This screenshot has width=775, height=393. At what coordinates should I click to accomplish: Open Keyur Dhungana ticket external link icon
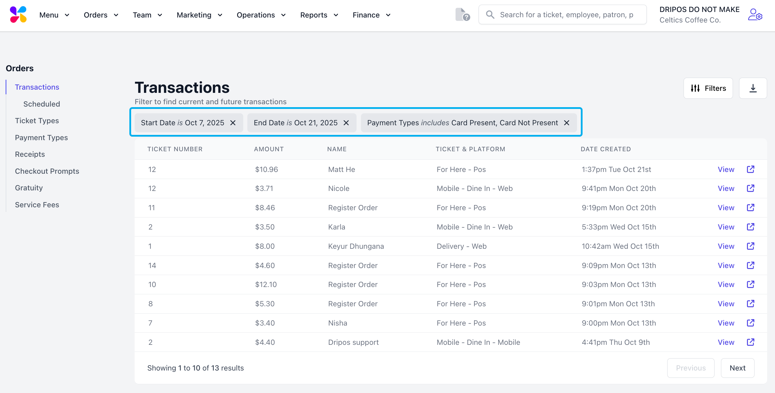point(750,246)
